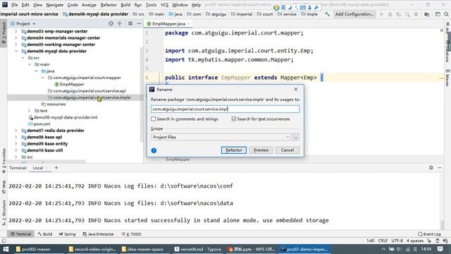Click the Rename dialog help icon
451x254 pixels.
click(154, 150)
